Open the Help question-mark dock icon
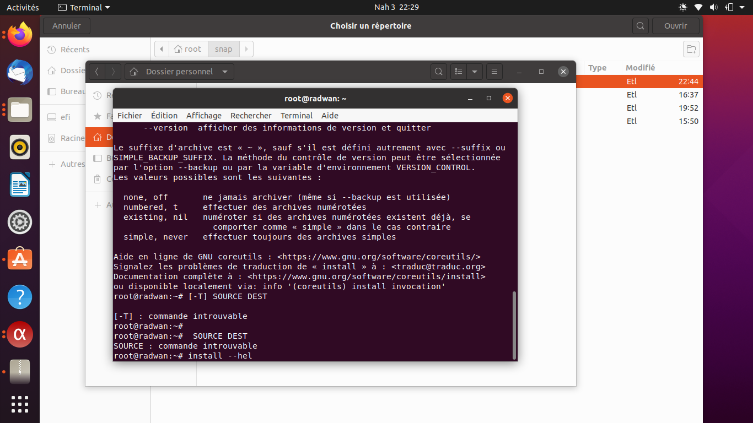This screenshot has height=423, width=753. click(20, 297)
